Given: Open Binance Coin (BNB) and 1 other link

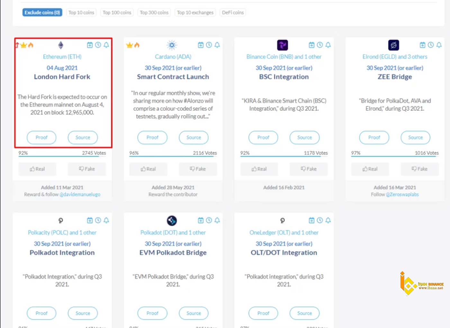Looking at the screenshot, I should click(x=284, y=57).
